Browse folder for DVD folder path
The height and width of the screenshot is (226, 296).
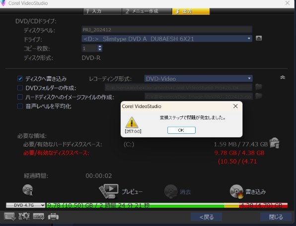(259, 87)
